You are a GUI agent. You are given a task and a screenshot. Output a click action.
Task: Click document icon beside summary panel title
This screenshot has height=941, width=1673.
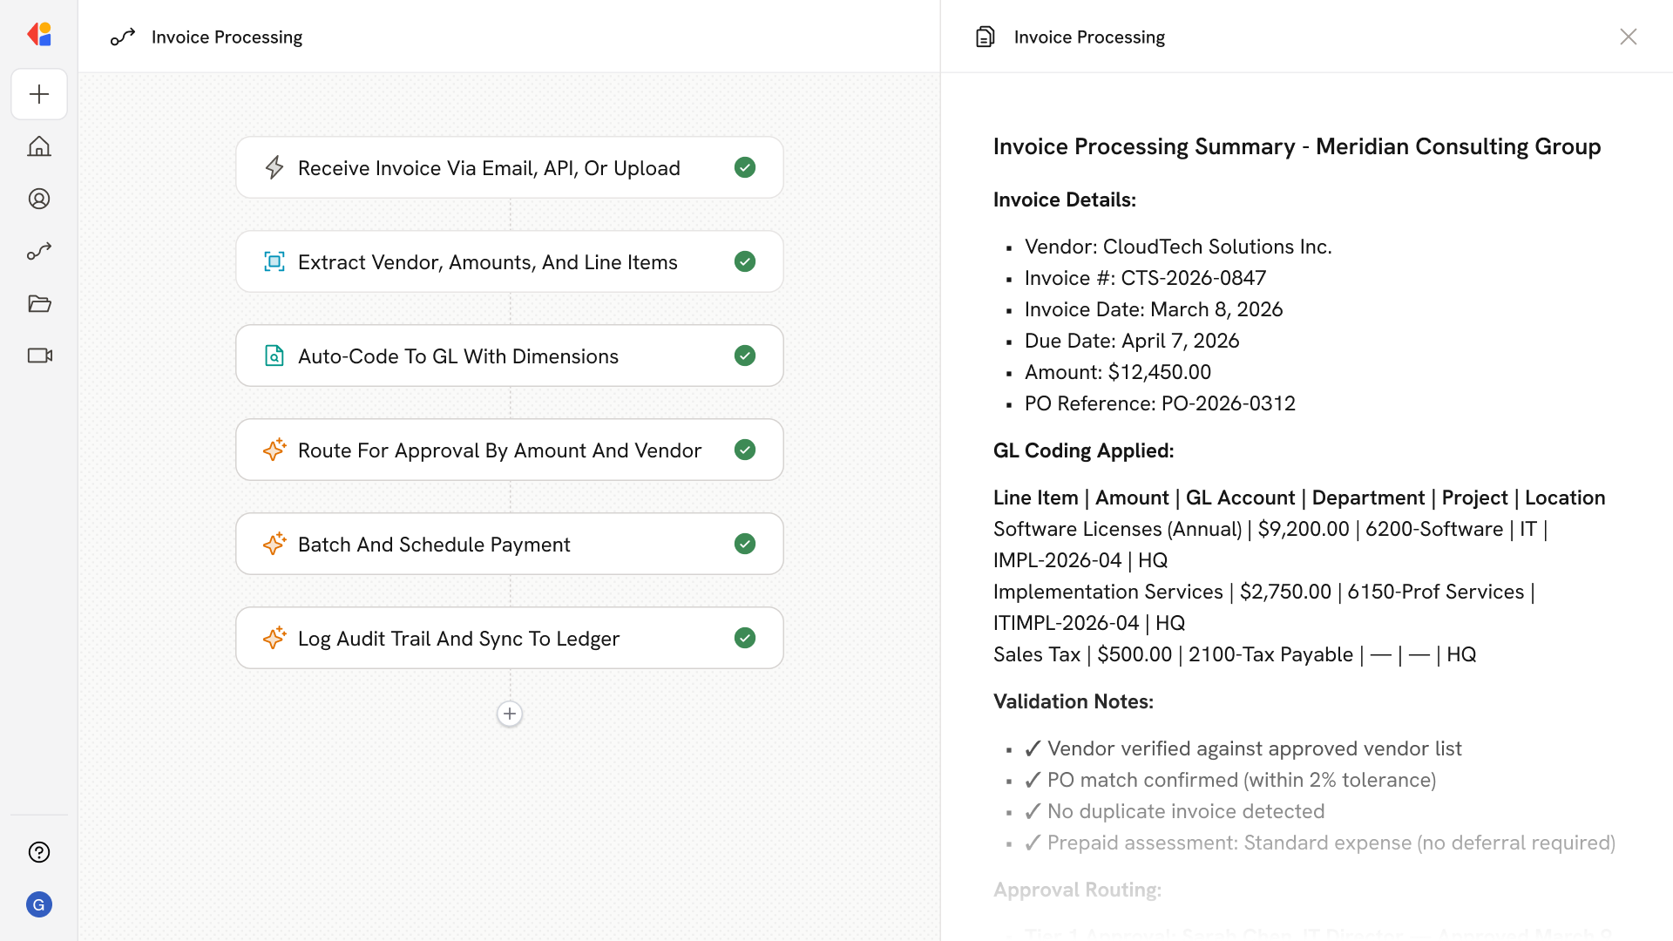click(x=986, y=37)
